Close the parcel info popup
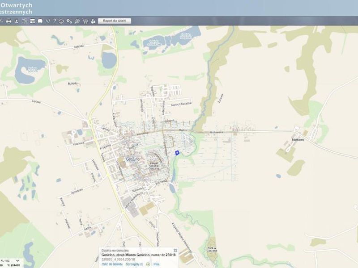358x268 pixels. click(x=175, y=251)
